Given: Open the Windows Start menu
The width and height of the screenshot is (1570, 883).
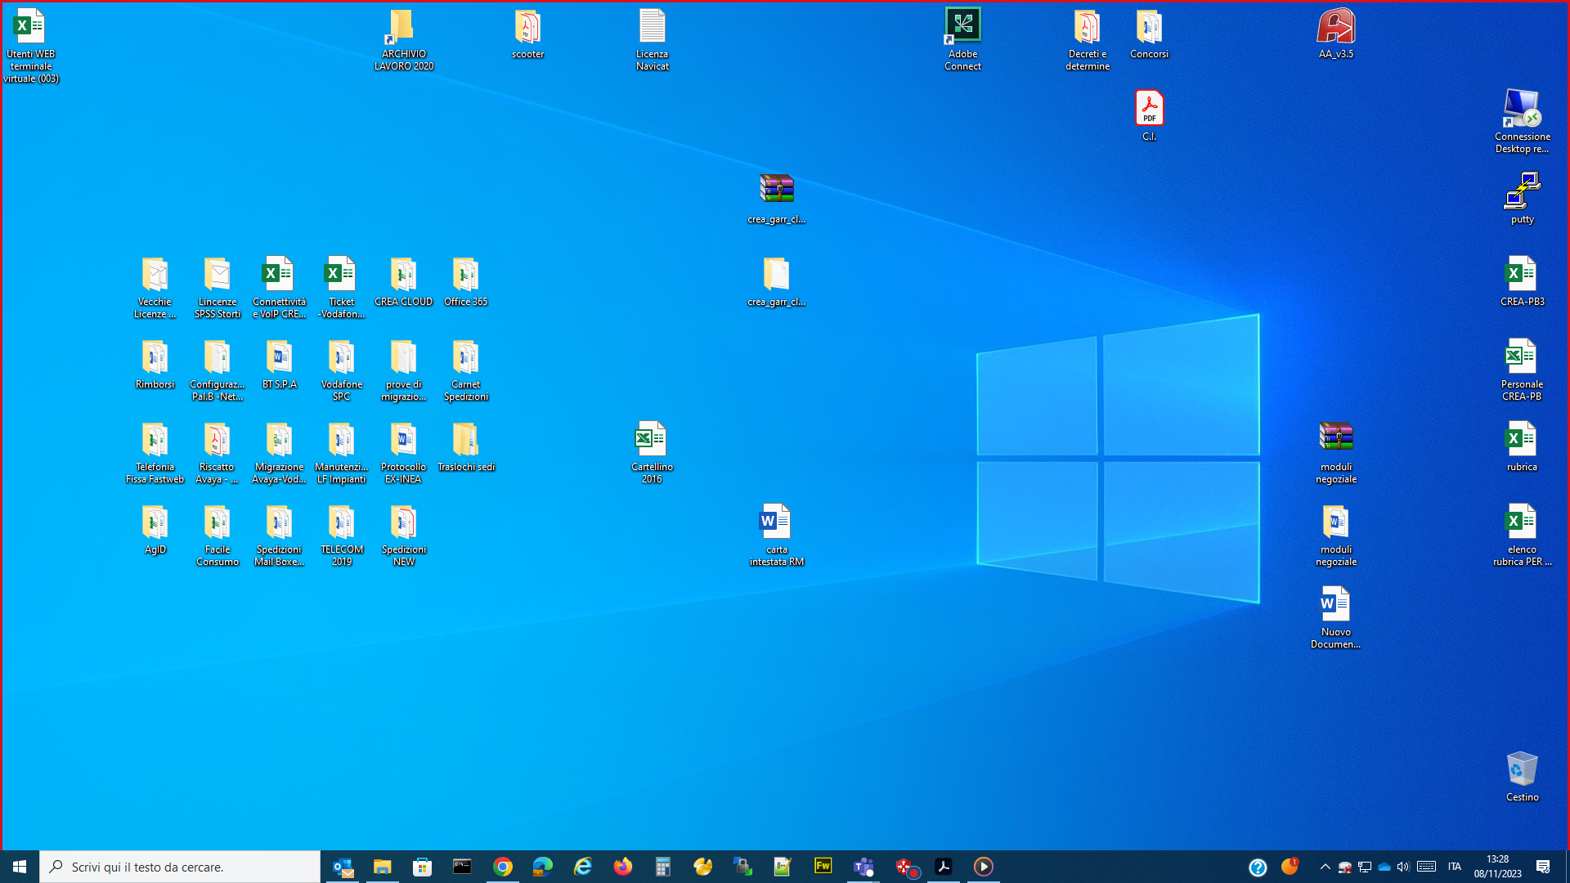Looking at the screenshot, I should click(x=20, y=867).
